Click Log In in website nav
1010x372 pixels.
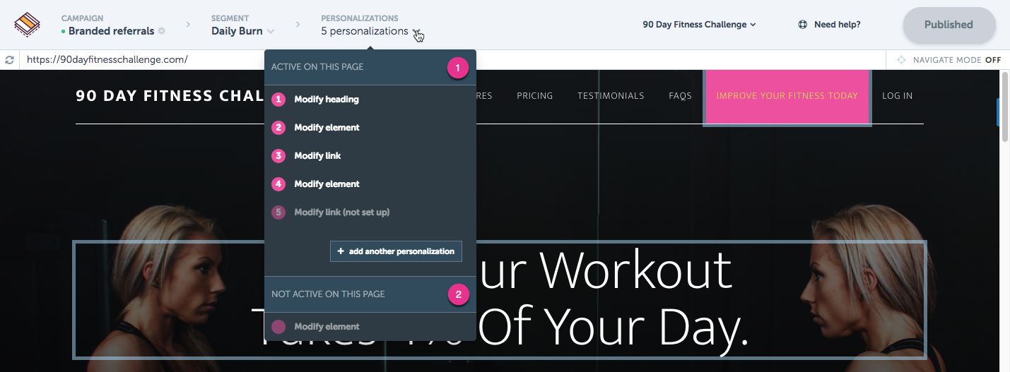coord(897,96)
